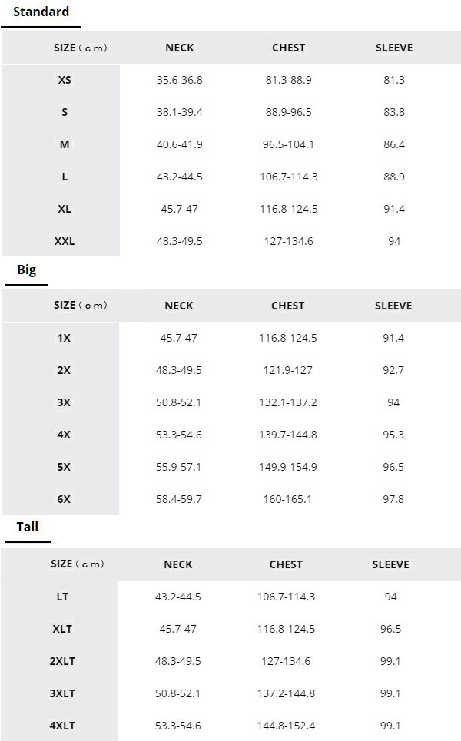The height and width of the screenshot is (741, 461).
Task: Click the 3X size row label
Action: tap(64, 402)
